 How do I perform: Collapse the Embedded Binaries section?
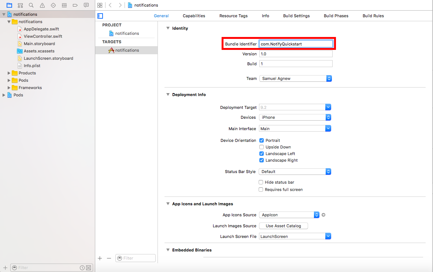(x=168, y=250)
